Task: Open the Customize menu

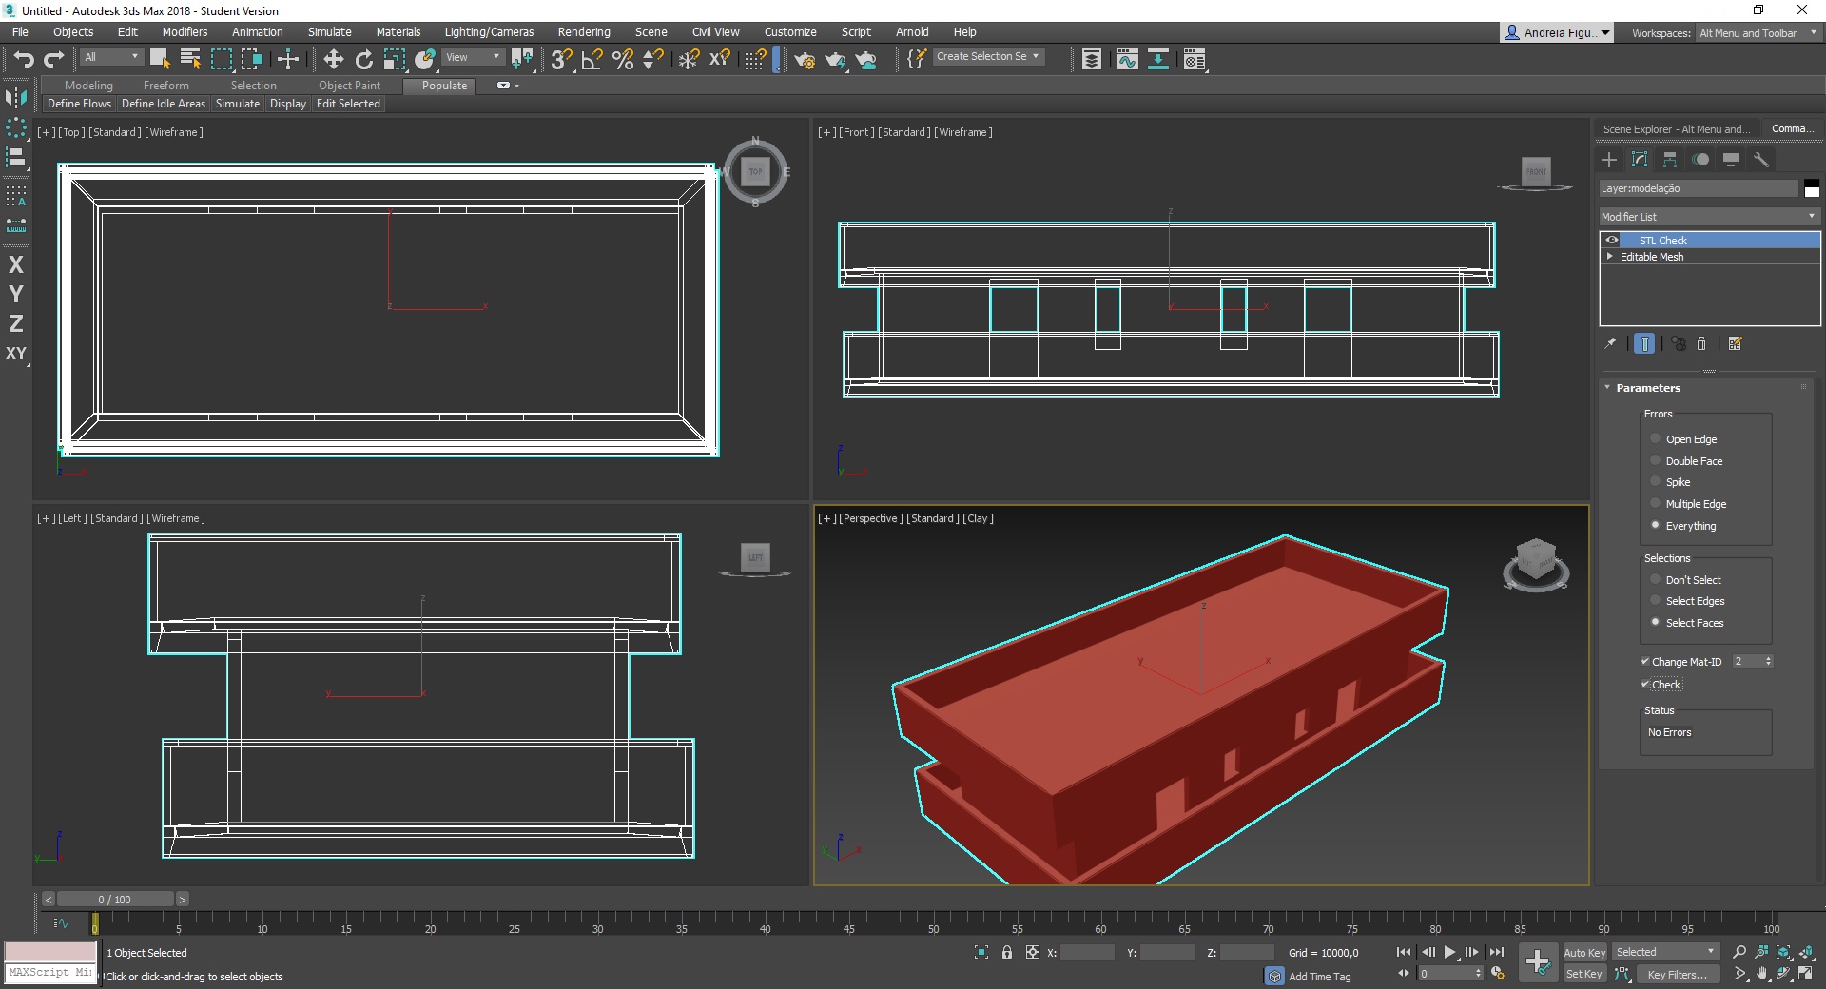Action: pos(790,31)
